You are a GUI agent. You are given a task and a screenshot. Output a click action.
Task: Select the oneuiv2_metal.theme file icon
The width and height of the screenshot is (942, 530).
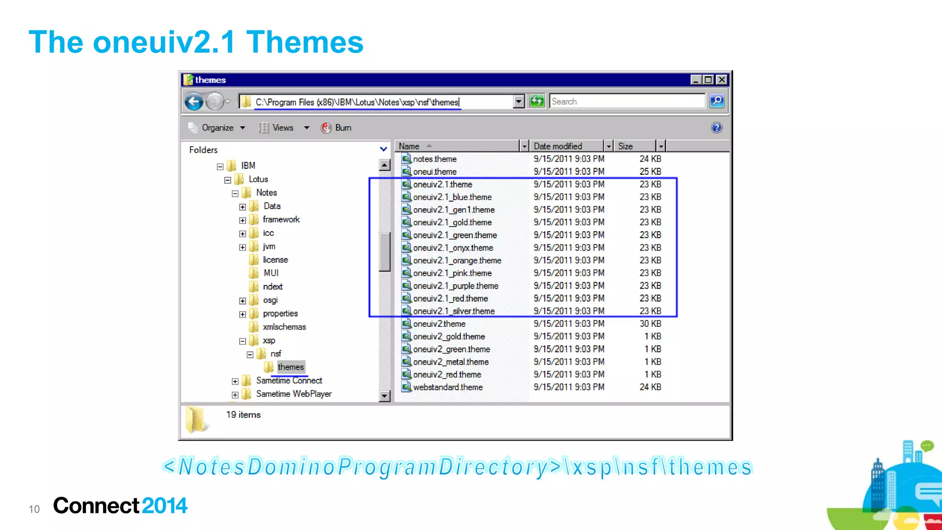(x=406, y=362)
